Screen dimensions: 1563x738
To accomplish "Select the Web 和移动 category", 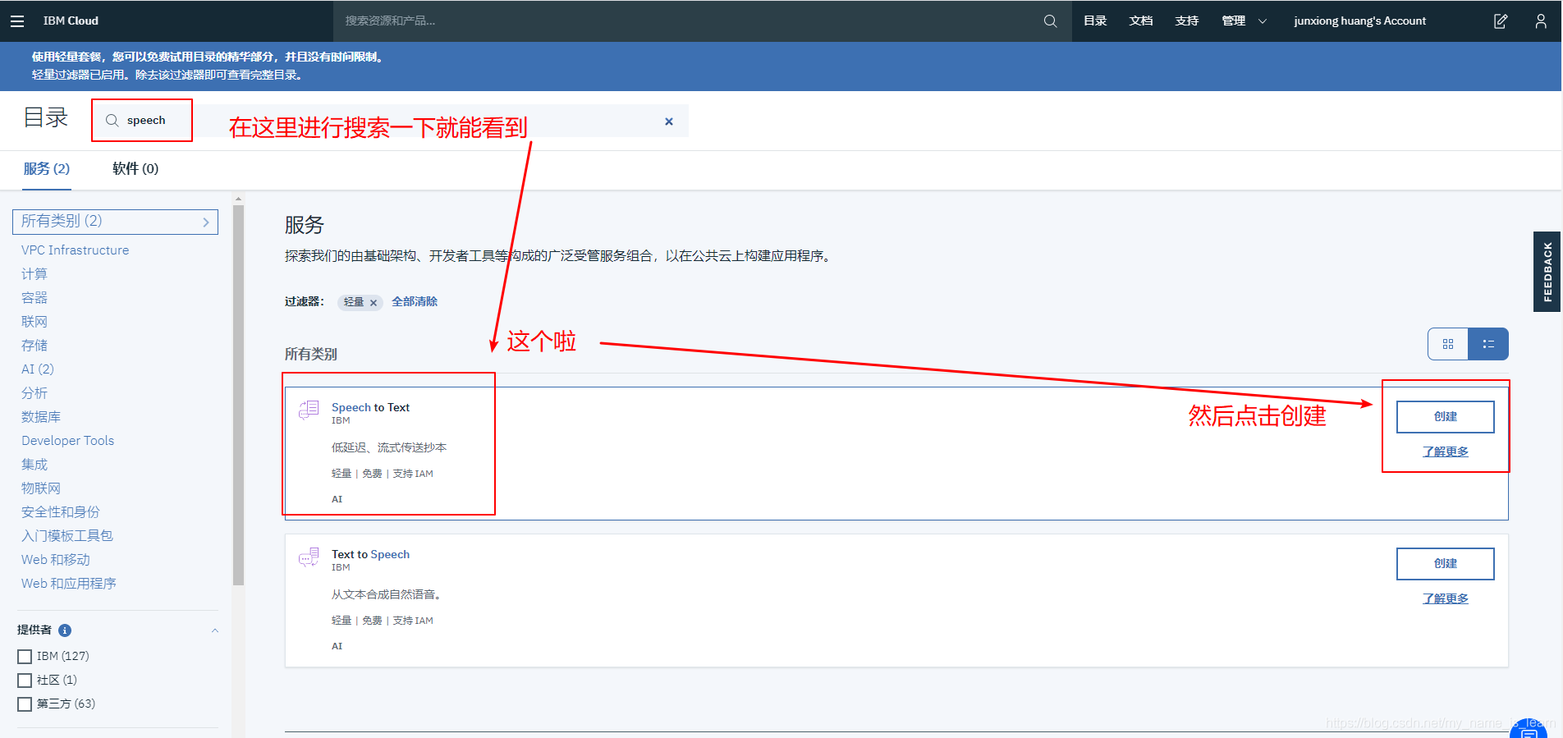I will coord(56,560).
